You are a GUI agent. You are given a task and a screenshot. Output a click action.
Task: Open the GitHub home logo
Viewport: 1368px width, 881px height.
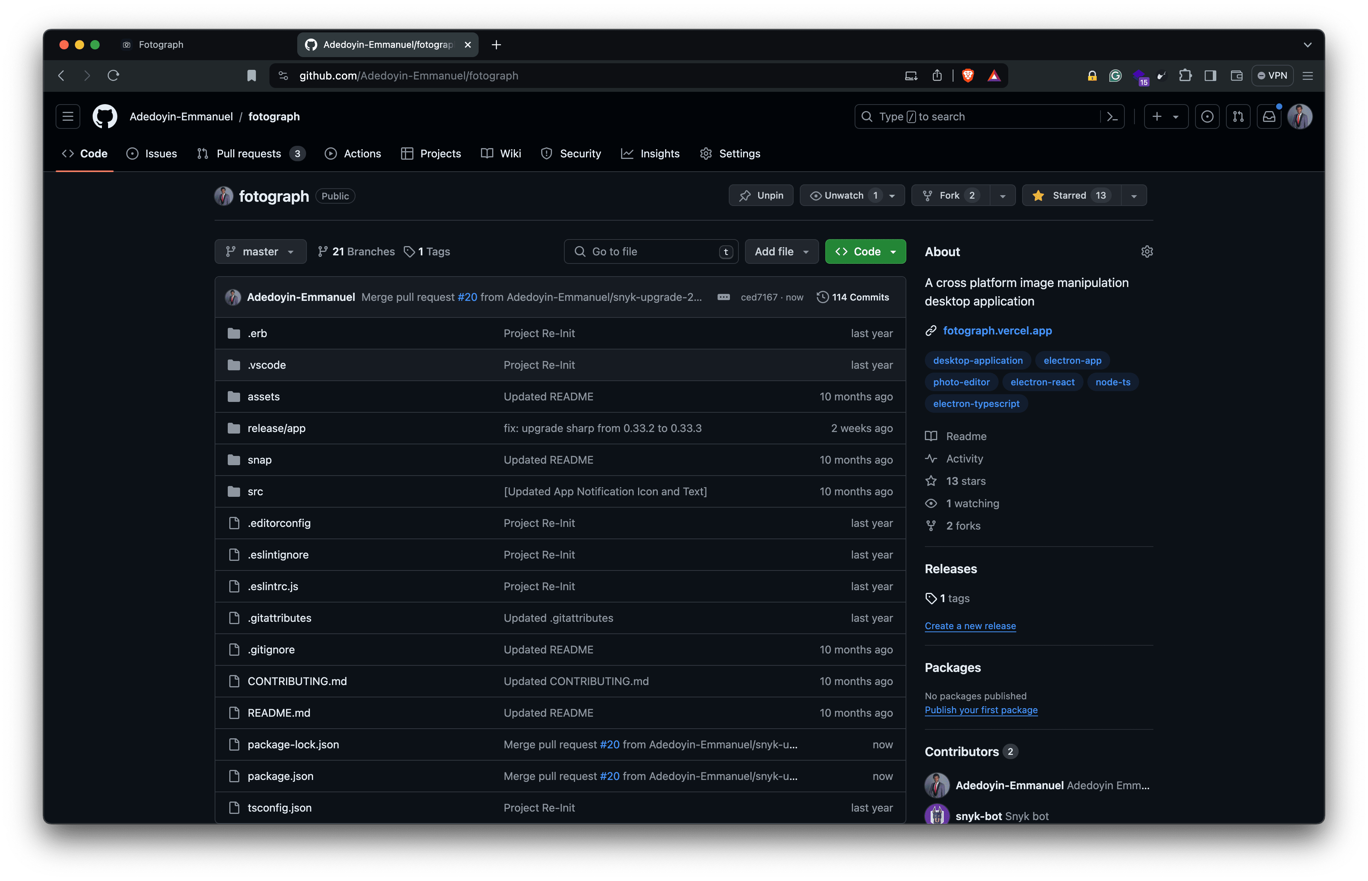coord(105,117)
